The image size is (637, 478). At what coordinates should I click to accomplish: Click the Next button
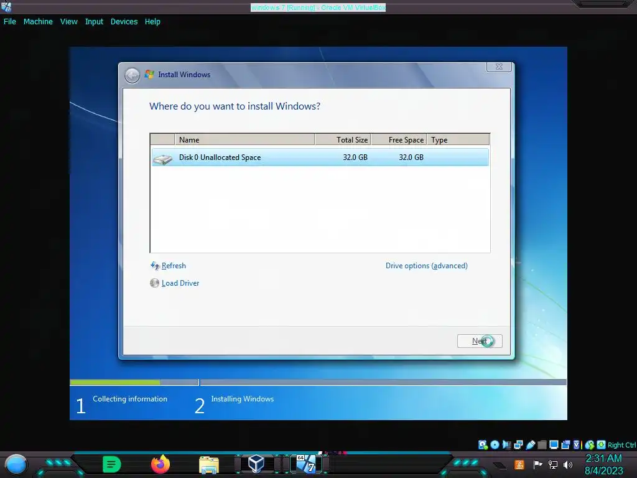coord(480,341)
